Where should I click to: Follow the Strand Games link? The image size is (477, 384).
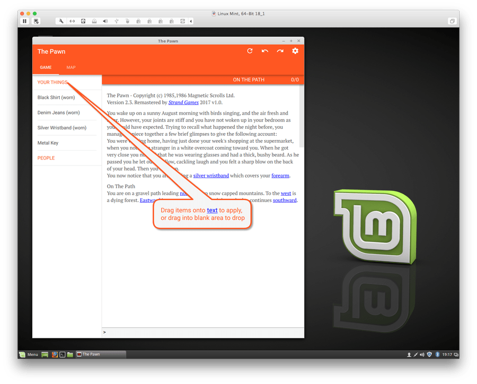coord(184,102)
